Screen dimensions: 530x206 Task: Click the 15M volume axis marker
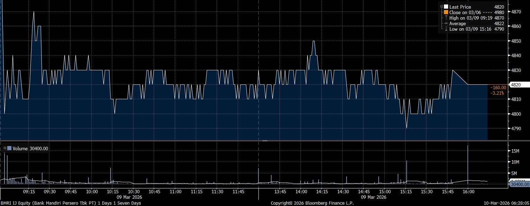[x=515, y=151]
